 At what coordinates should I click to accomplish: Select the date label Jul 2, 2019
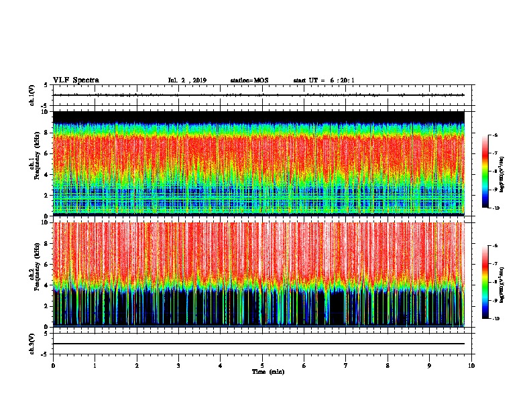tap(187, 80)
